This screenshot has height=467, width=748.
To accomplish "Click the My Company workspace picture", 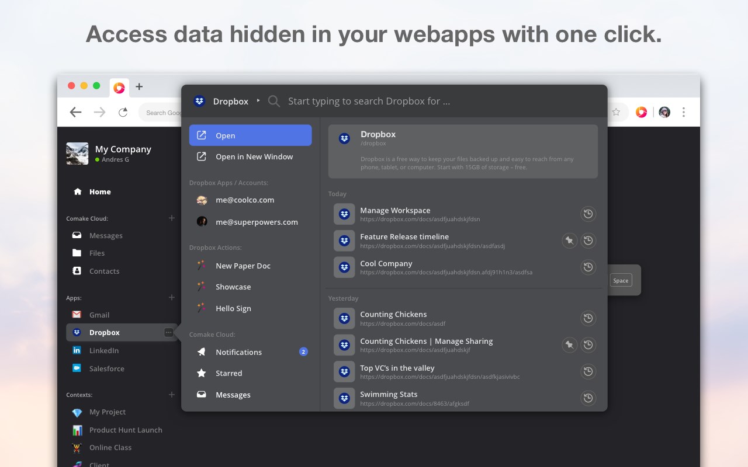I will click(x=77, y=154).
